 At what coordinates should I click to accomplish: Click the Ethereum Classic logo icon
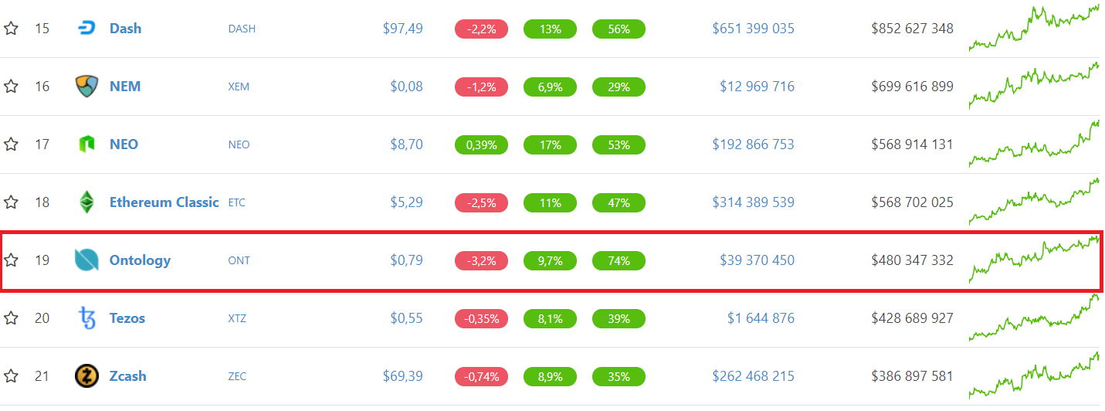pos(86,202)
